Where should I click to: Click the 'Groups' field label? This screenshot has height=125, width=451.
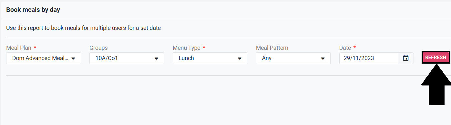(98, 48)
